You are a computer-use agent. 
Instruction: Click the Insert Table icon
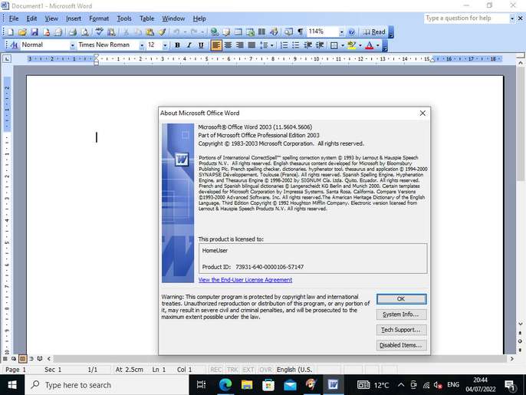point(238,32)
